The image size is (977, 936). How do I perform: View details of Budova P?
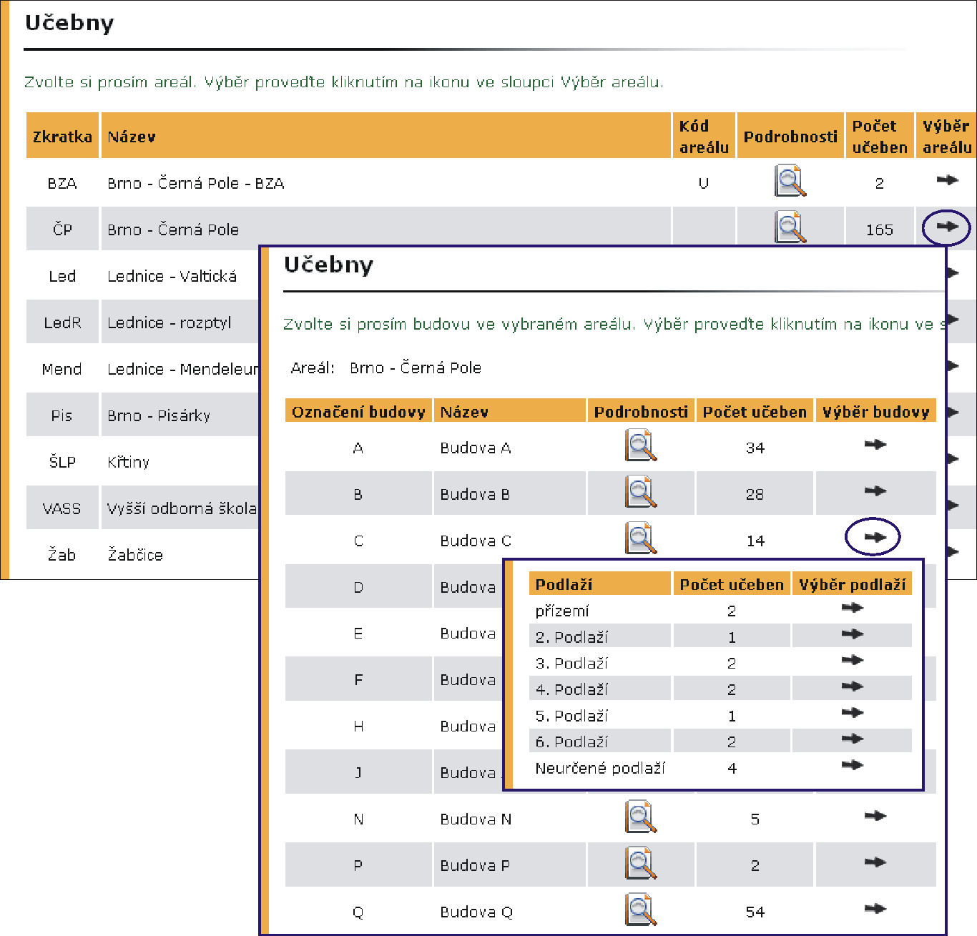(641, 863)
